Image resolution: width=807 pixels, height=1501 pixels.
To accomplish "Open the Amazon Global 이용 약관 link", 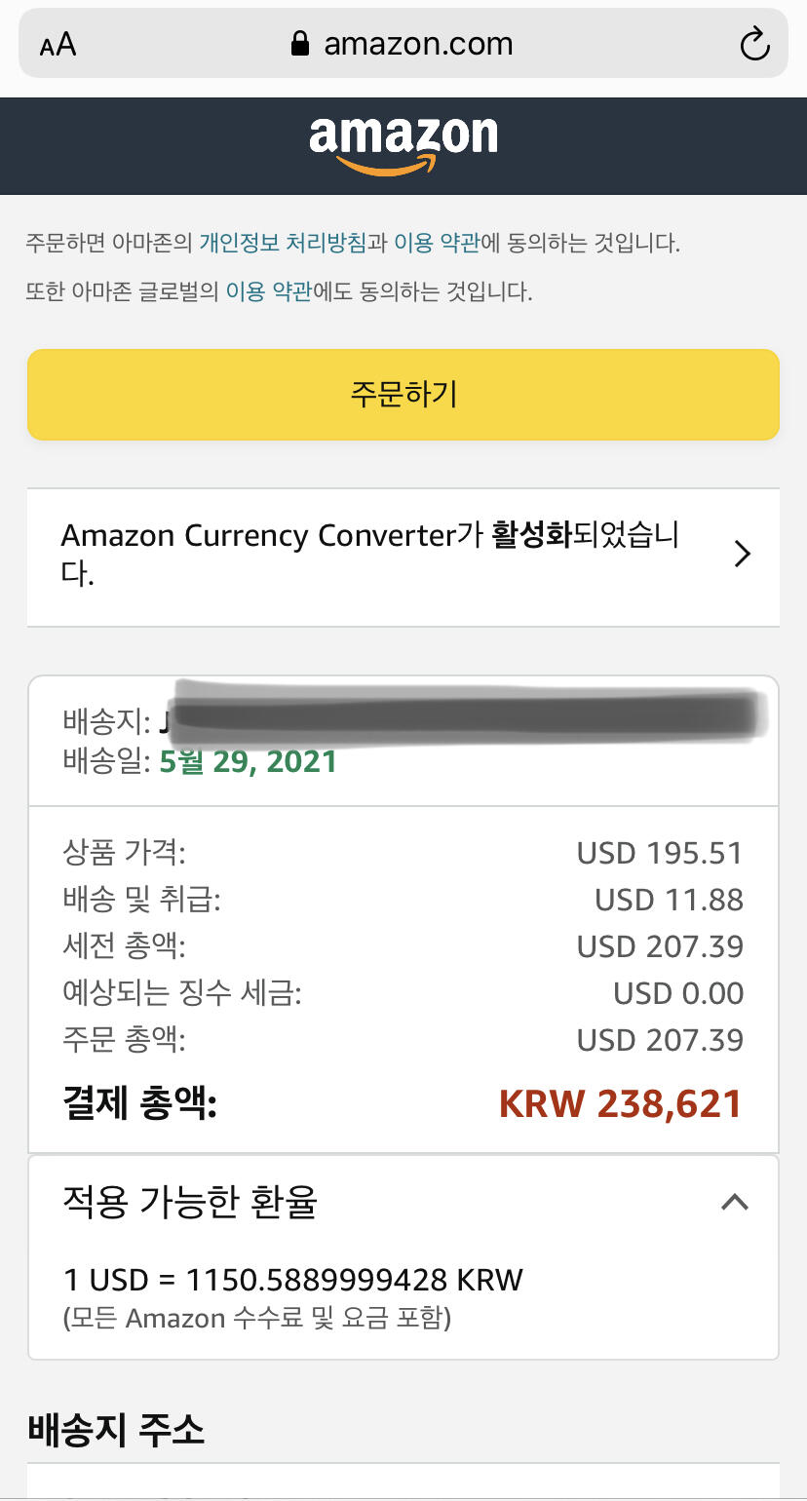I will (x=268, y=290).
